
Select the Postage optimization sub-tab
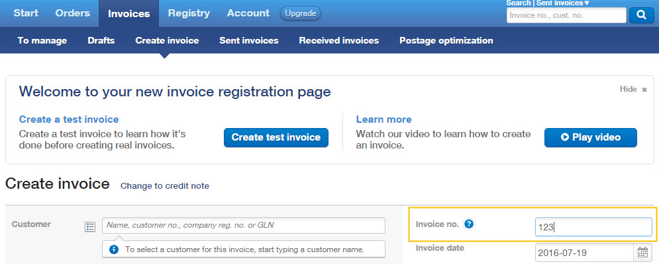point(446,41)
